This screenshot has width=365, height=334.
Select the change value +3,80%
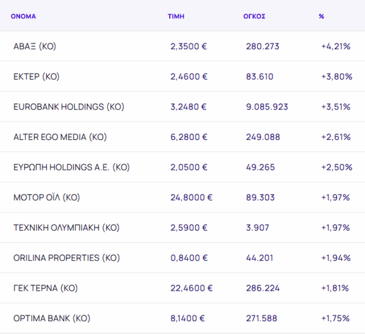[337, 77]
